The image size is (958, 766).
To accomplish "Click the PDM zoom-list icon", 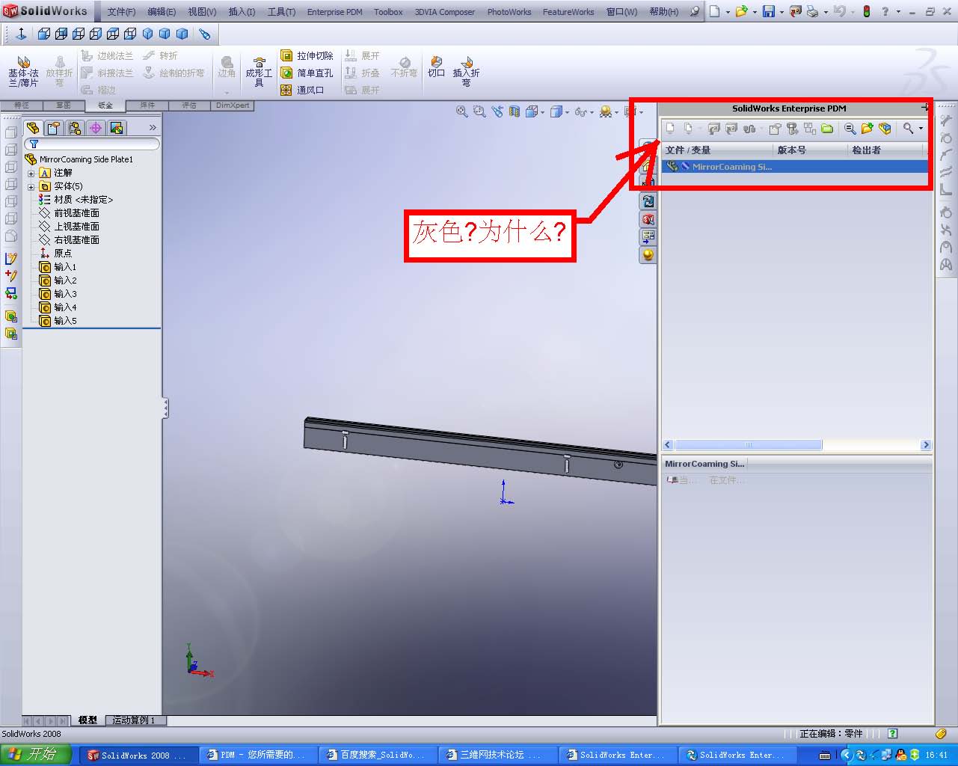I will point(850,129).
